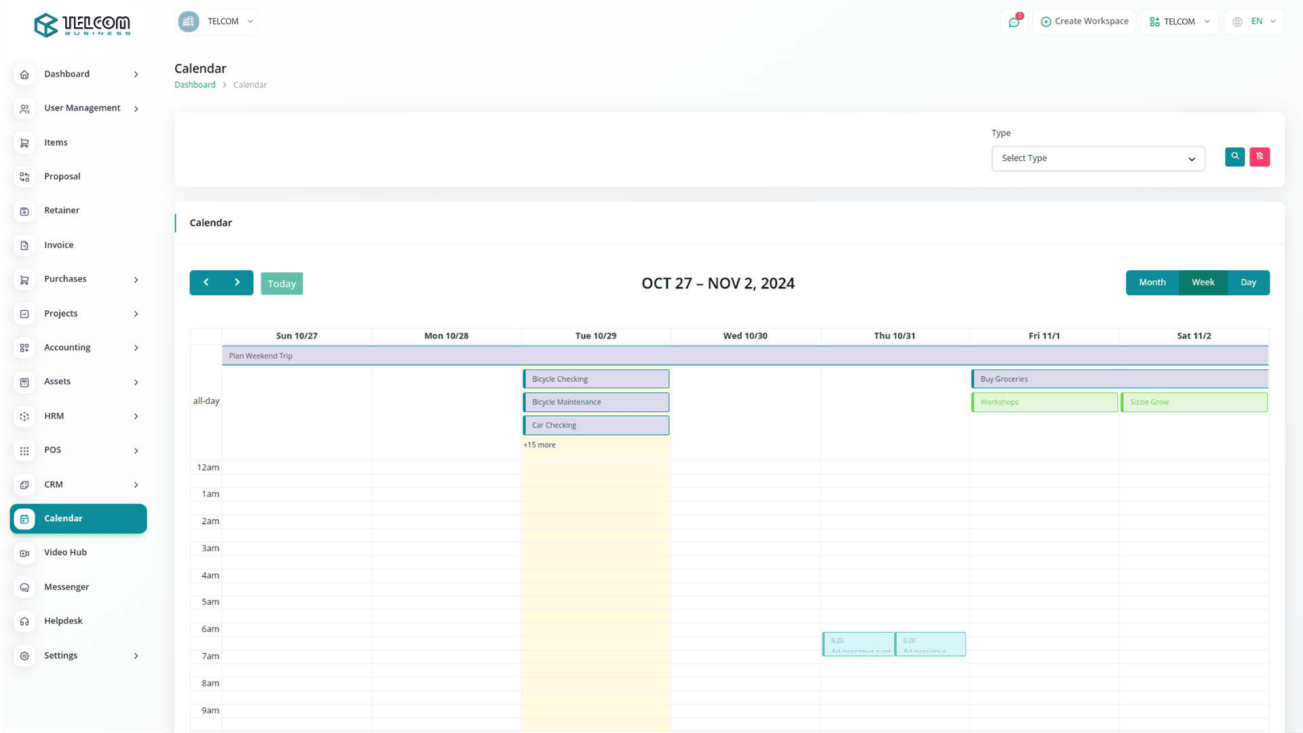Viewport: 1303px width, 733px height.
Task: Click the chat notifications icon
Action: [1014, 22]
